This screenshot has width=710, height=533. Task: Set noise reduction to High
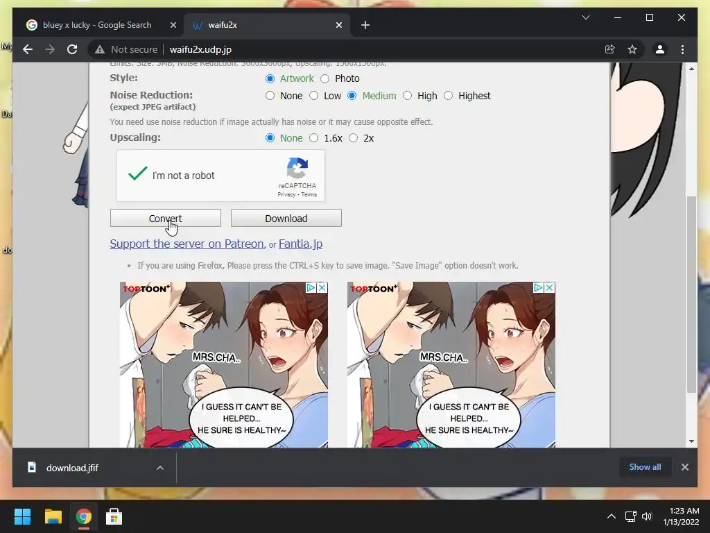click(x=408, y=96)
